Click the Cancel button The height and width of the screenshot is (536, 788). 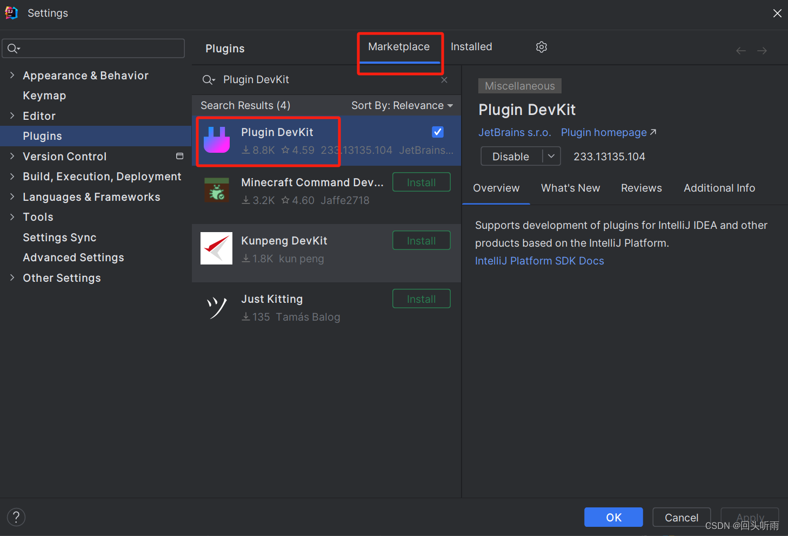click(x=682, y=517)
